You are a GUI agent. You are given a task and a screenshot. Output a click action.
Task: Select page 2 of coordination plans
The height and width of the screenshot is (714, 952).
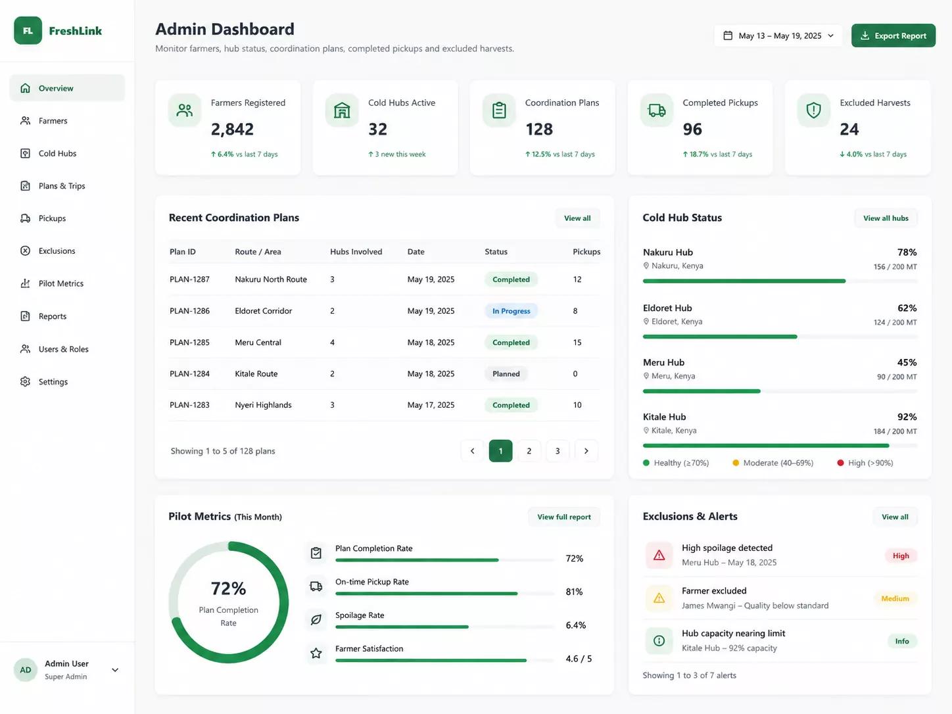[529, 451]
